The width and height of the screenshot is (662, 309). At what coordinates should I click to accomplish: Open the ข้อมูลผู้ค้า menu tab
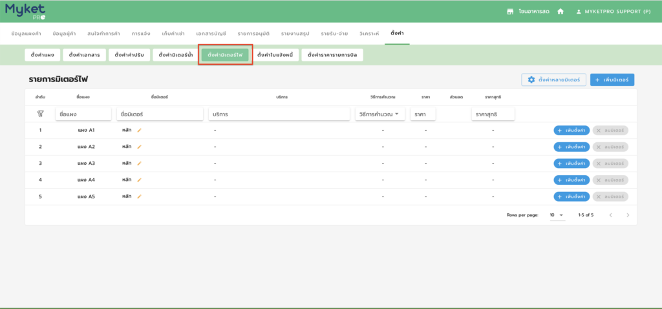point(64,34)
